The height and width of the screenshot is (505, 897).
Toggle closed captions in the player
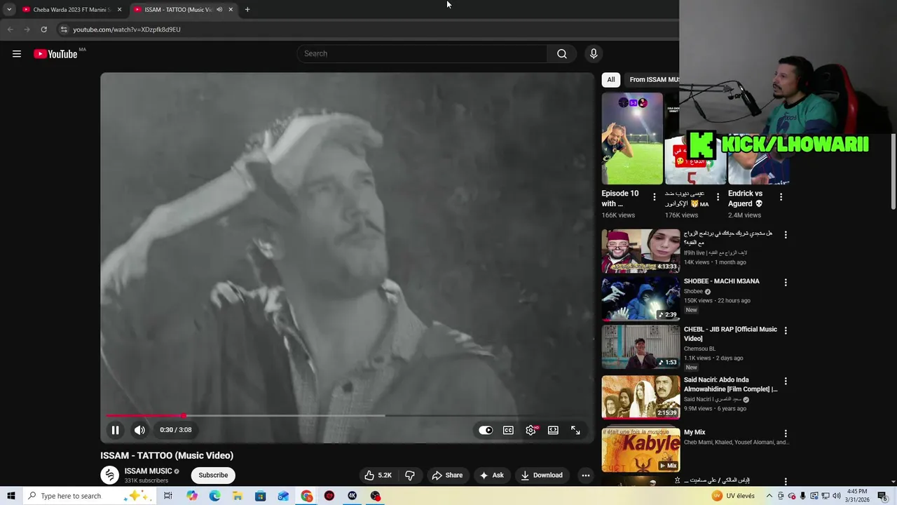(x=508, y=430)
